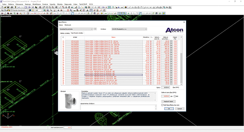Click the TS text icon in toolbar
This screenshot has width=244, height=132.
103,7
